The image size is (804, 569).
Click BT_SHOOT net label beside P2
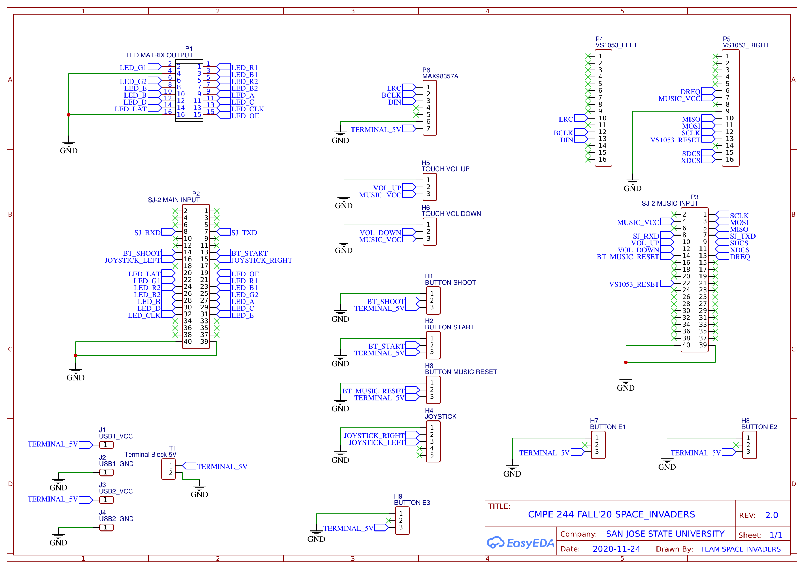(x=142, y=253)
